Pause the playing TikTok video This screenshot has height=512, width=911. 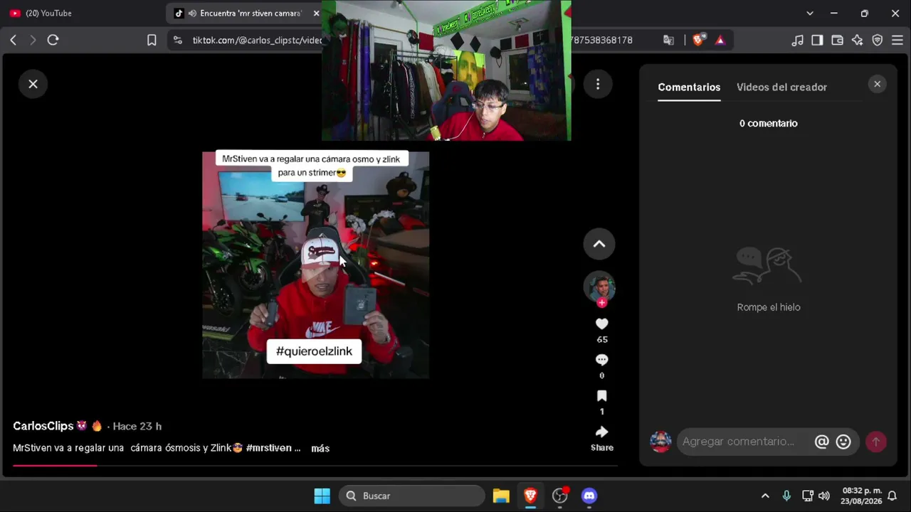pyautogui.click(x=315, y=265)
